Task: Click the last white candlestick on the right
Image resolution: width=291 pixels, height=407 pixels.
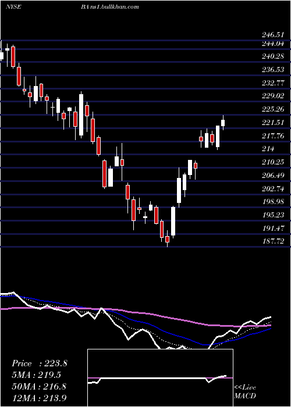Action: point(223,123)
